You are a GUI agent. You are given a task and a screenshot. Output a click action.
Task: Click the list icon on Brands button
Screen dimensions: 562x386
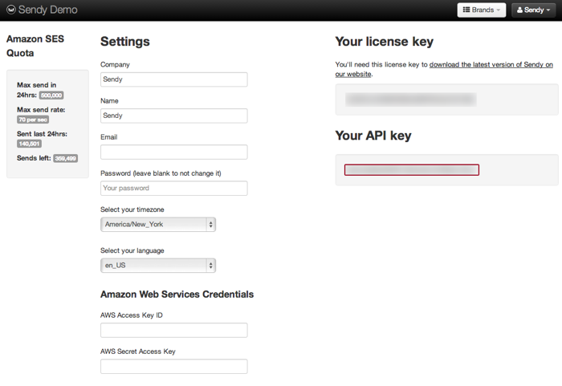[x=466, y=10]
